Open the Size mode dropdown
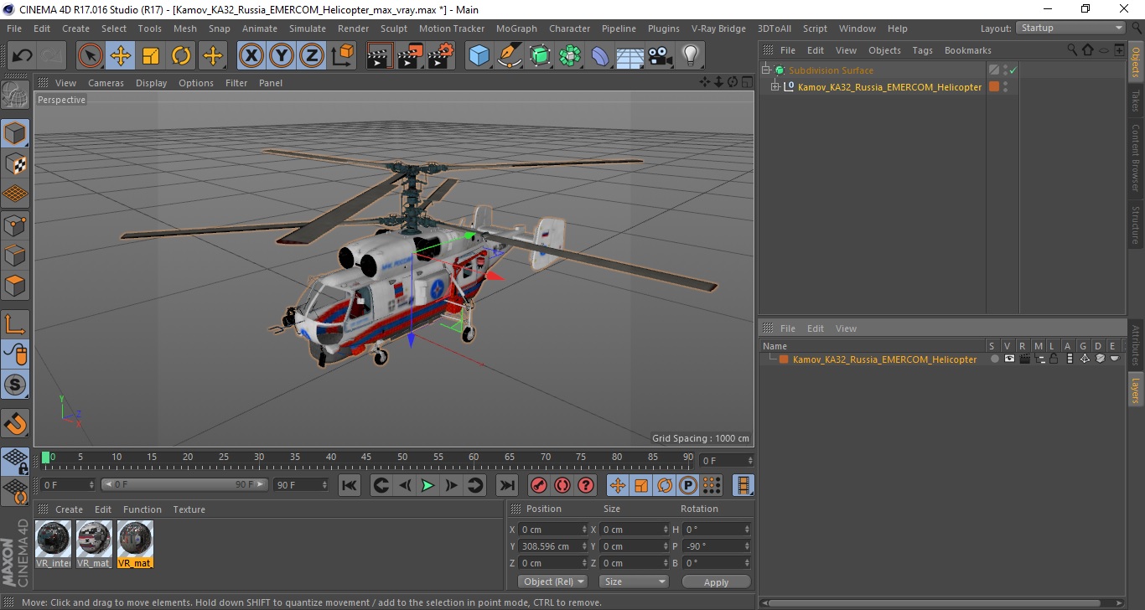 click(x=634, y=582)
